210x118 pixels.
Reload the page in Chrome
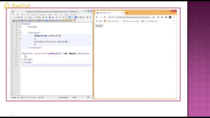105,17
